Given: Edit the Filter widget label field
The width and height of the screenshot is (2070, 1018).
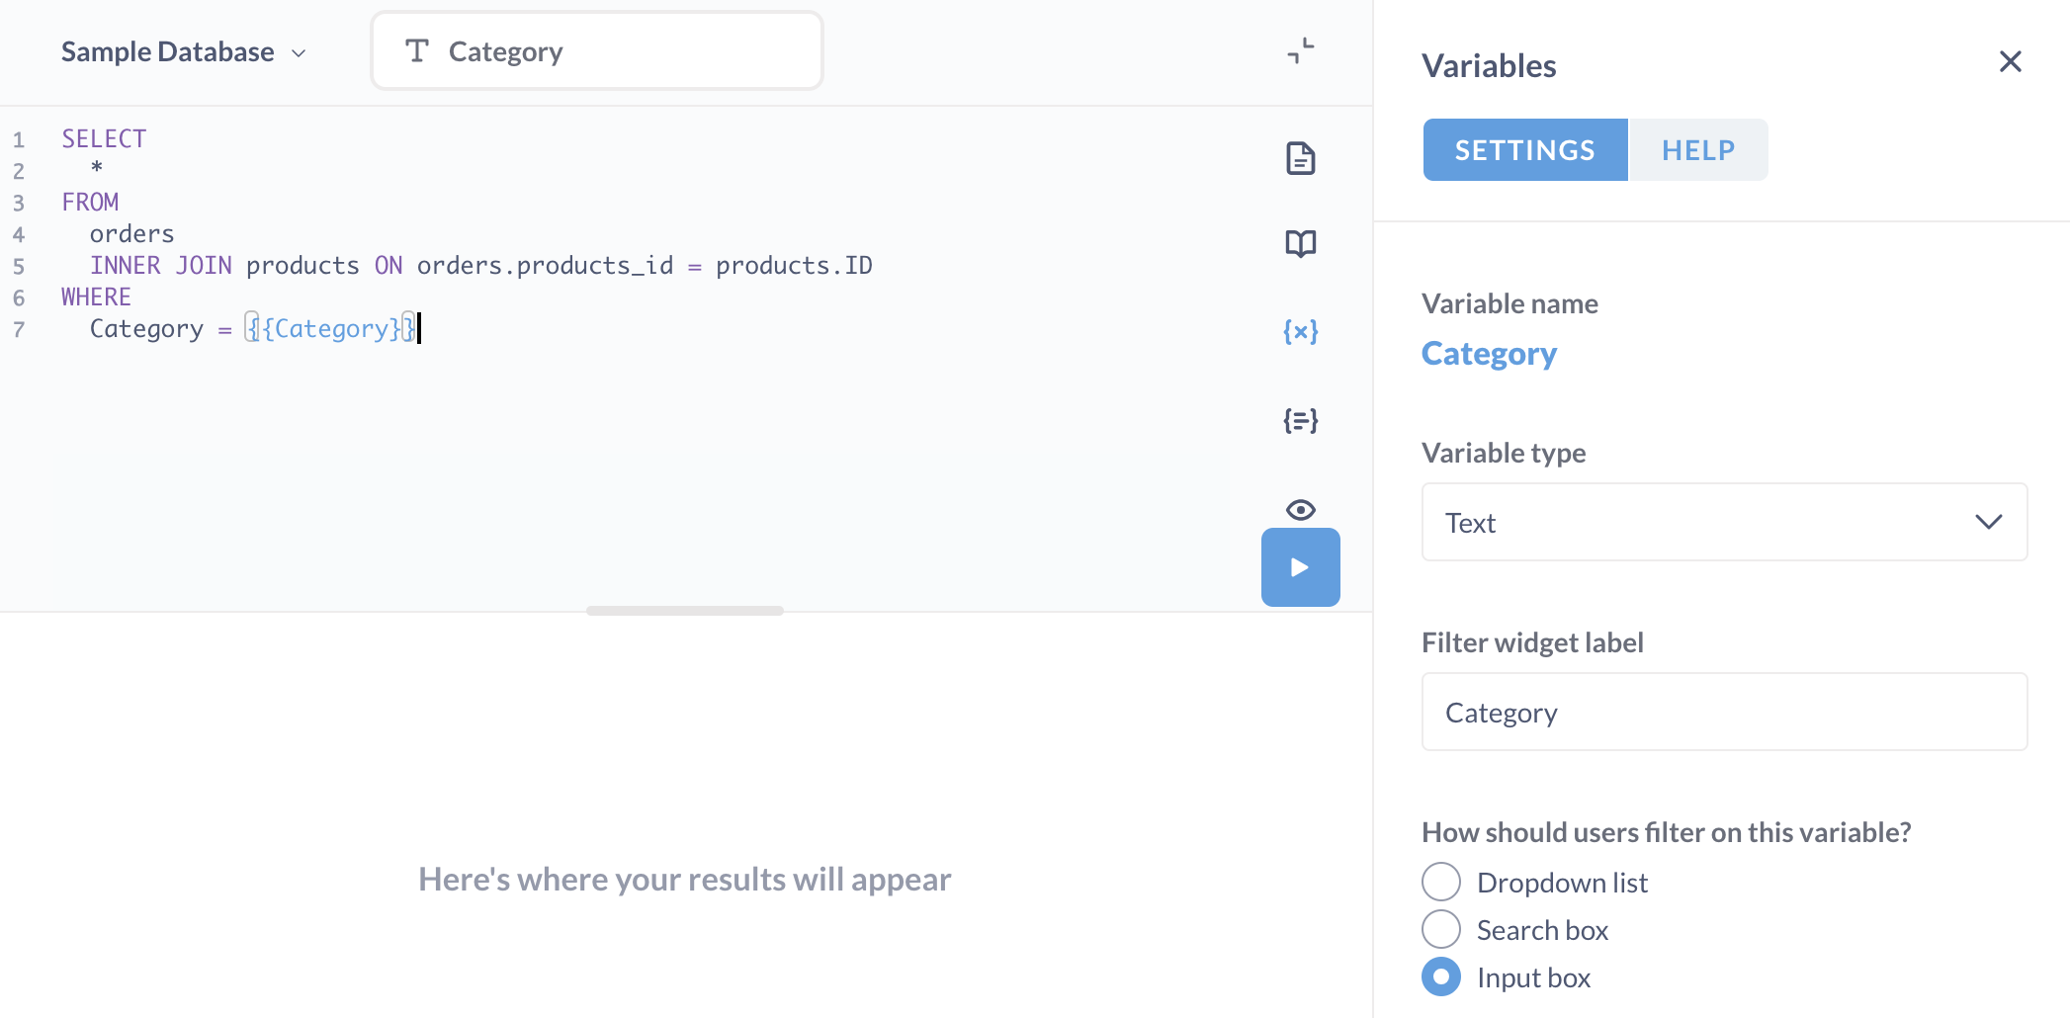Looking at the screenshot, I should click(x=1723, y=712).
